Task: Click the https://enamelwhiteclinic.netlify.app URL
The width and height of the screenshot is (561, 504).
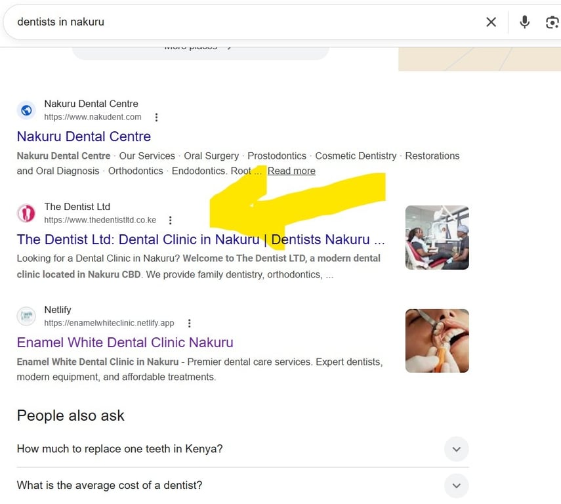Action: [109, 323]
